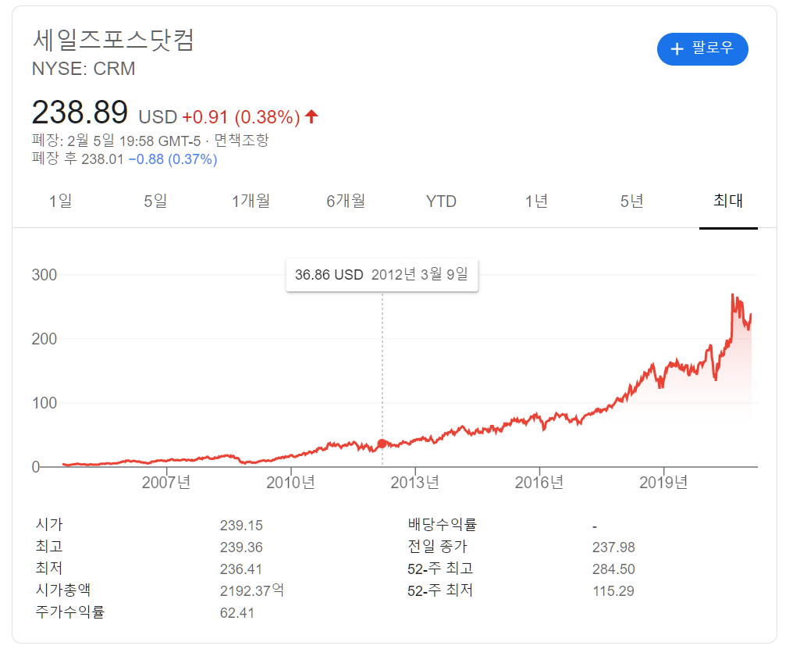
Task: Click the plus icon in 팔로우 button
Action: [677, 49]
